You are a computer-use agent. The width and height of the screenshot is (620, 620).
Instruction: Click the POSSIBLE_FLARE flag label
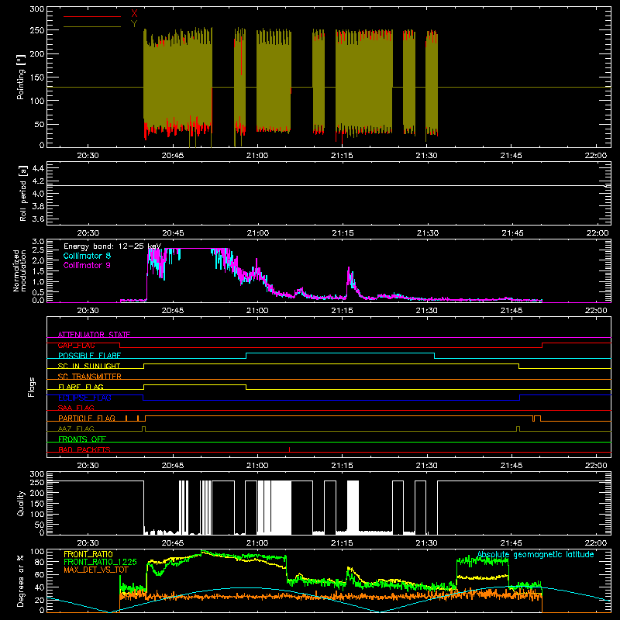tap(89, 356)
